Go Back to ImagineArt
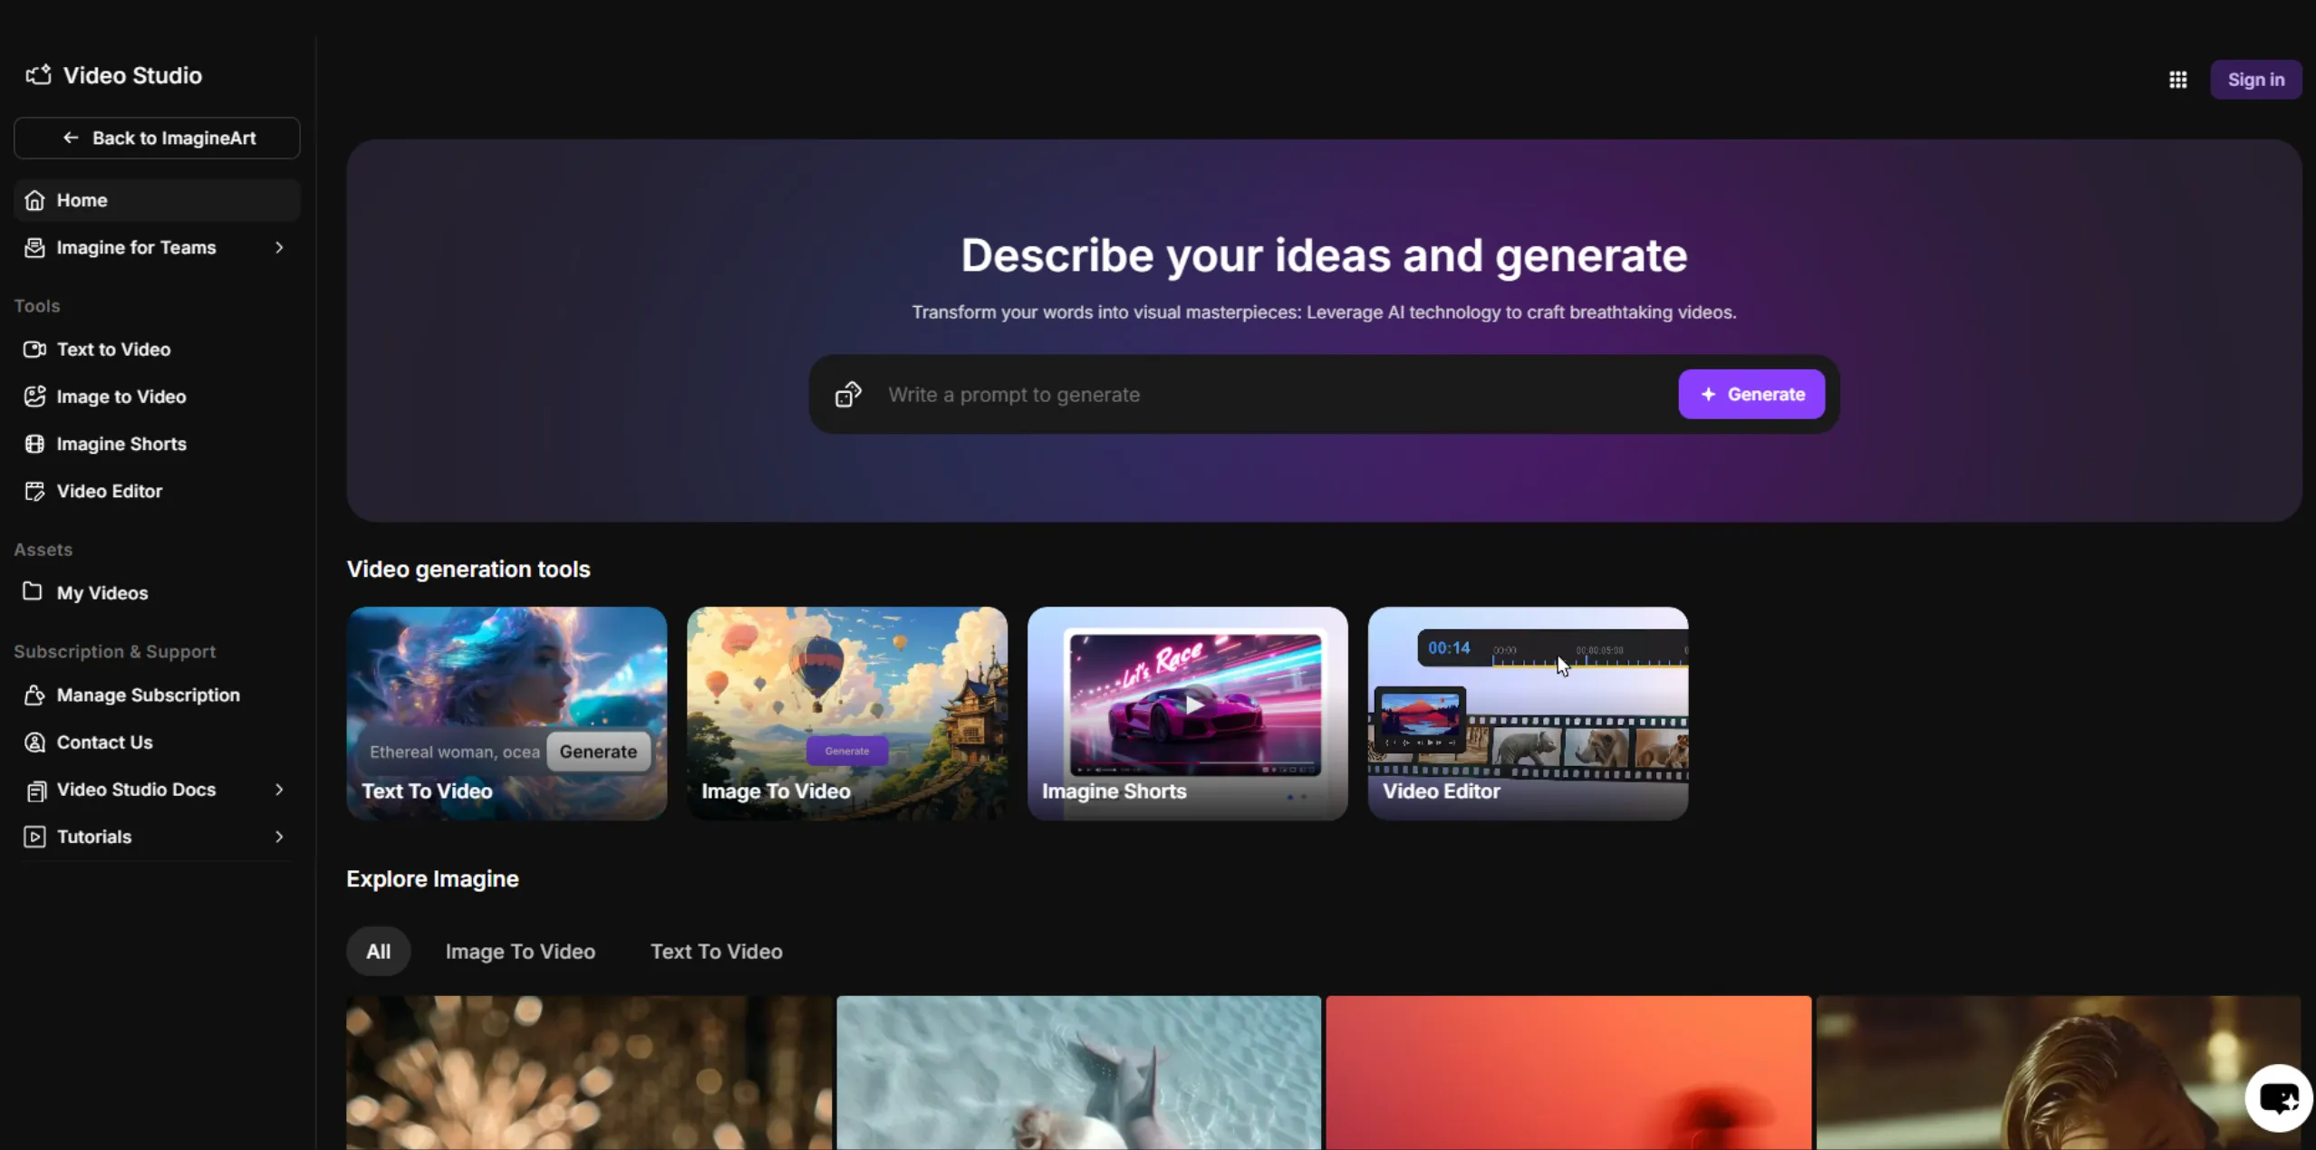Viewport: 2316px width, 1150px height. [x=157, y=138]
